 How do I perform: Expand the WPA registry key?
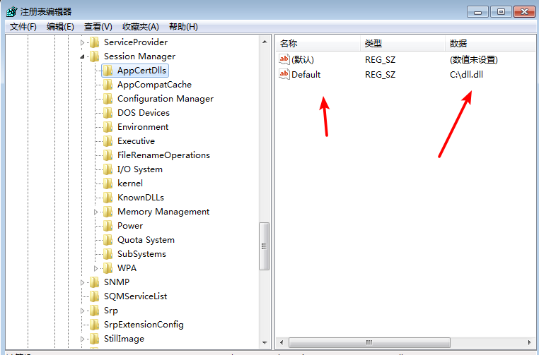(96, 268)
